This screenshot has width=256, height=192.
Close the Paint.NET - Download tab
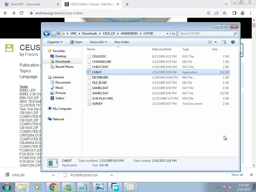[58, 4]
